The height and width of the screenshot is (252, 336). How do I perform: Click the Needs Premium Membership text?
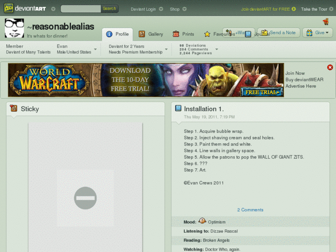[x=135, y=52]
